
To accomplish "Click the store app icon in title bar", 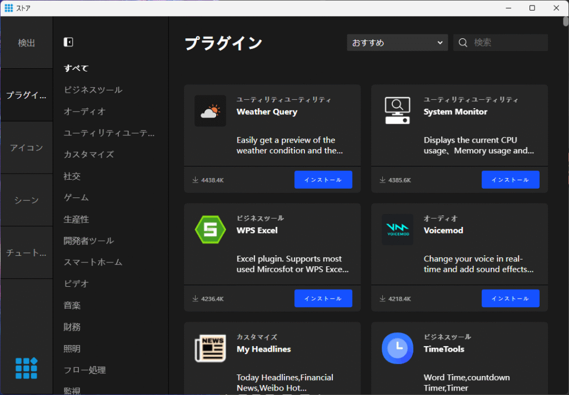I will [9, 8].
